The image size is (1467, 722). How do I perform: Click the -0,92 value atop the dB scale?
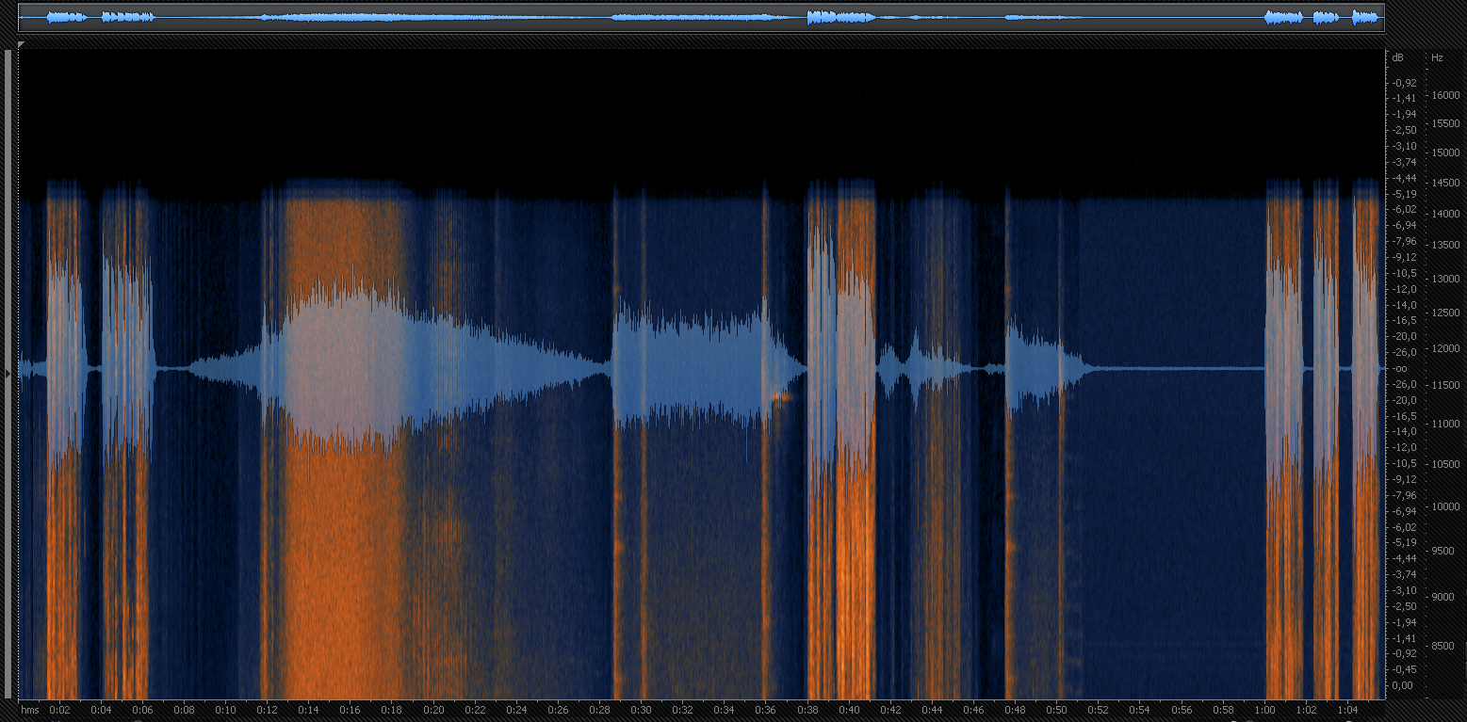(1405, 83)
